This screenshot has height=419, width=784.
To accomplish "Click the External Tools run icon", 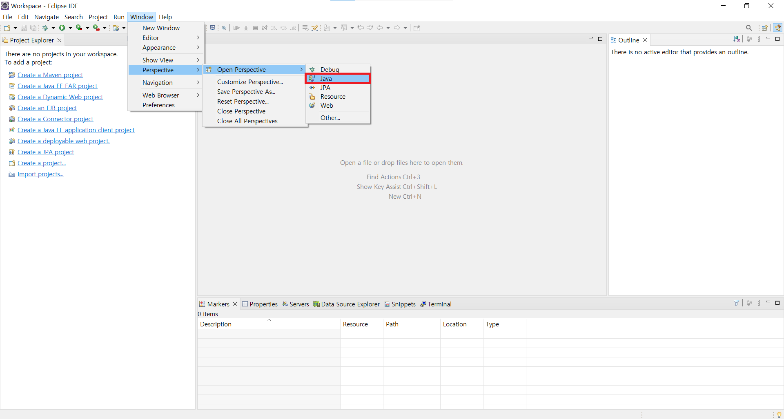I will tap(96, 28).
